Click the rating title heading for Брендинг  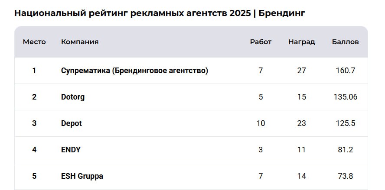point(160,13)
